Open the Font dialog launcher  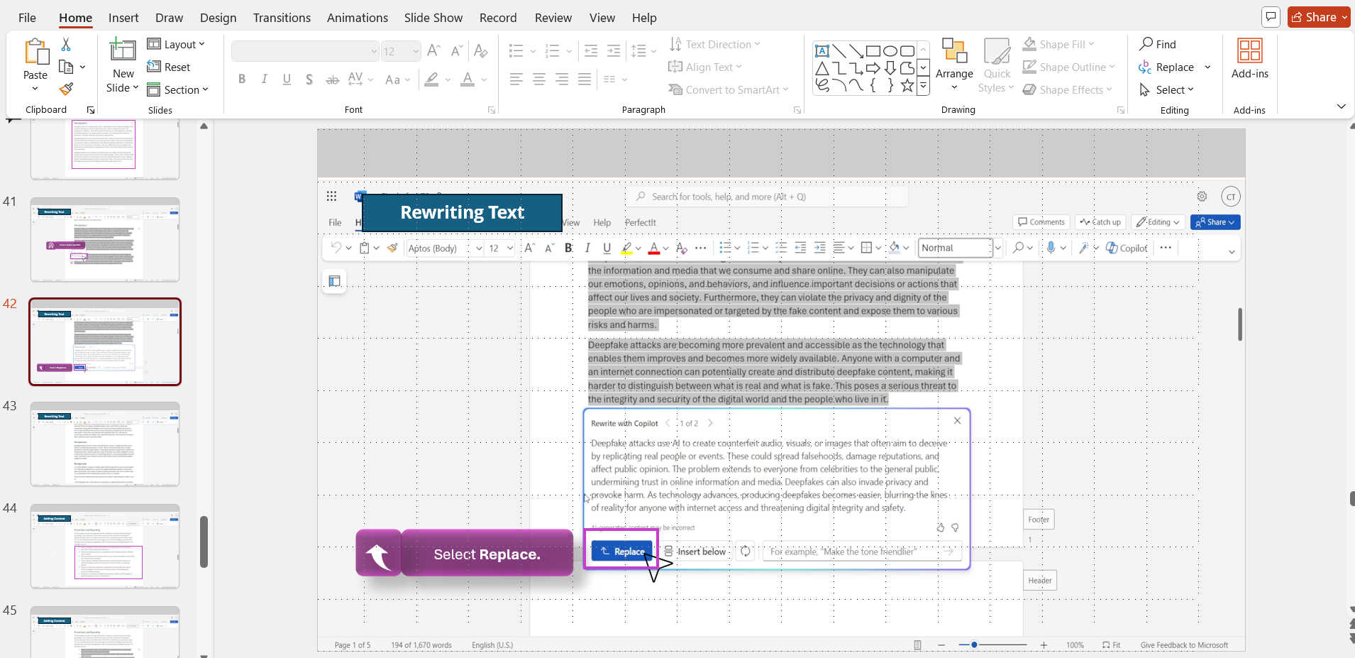(x=492, y=110)
